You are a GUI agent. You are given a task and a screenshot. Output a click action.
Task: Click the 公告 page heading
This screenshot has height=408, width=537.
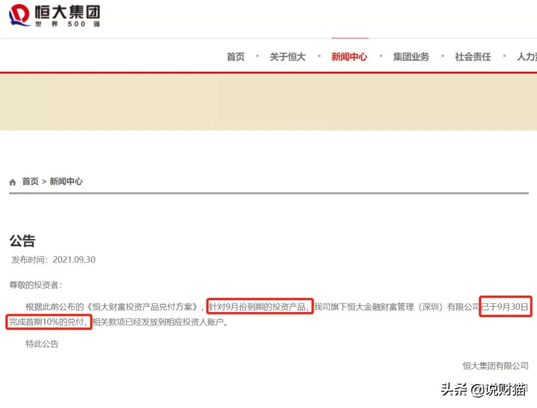click(23, 241)
